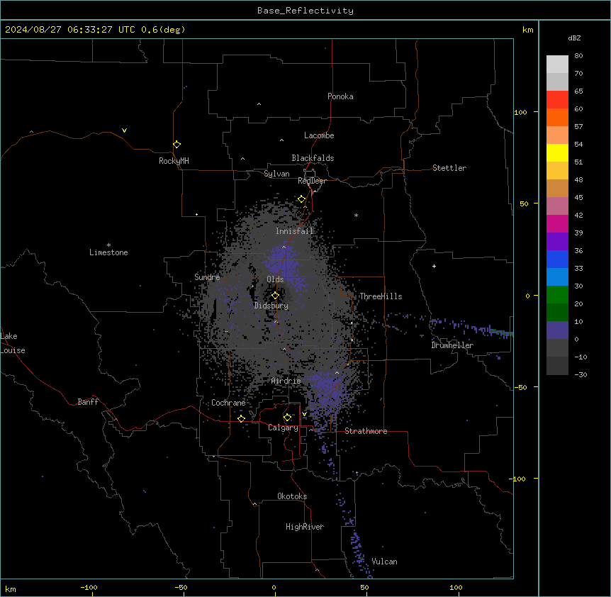Click the 100 tick label on right axis
Viewport: 611px width, 597px height.
[520, 112]
